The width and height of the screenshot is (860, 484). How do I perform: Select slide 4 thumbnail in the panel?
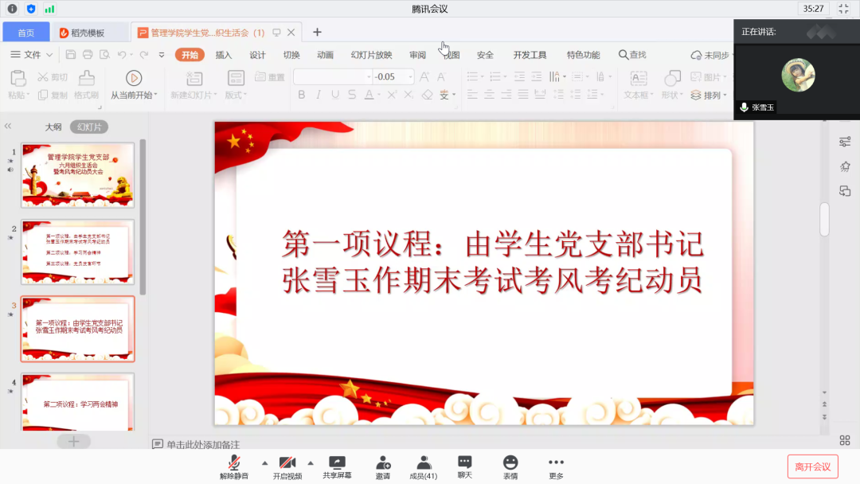click(x=77, y=401)
